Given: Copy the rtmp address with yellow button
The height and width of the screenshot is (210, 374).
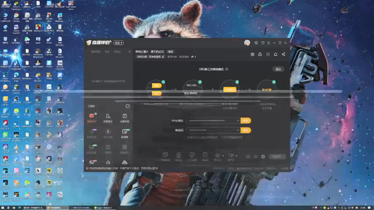Looking at the screenshot, I should (x=246, y=121).
